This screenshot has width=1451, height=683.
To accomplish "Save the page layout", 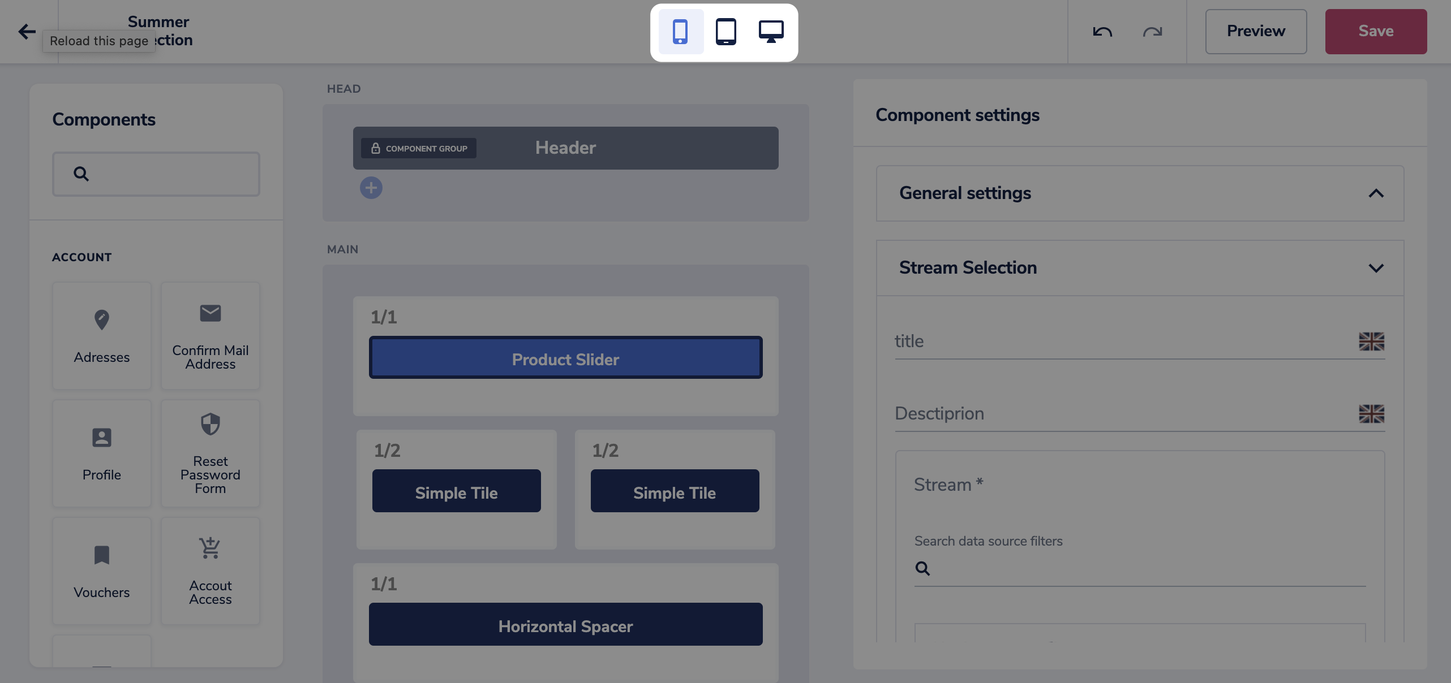I will coord(1376,32).
